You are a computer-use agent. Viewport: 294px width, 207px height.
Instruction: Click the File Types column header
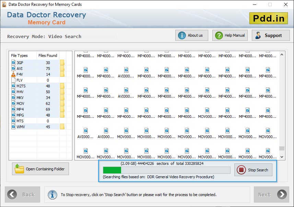coord(19,56)
